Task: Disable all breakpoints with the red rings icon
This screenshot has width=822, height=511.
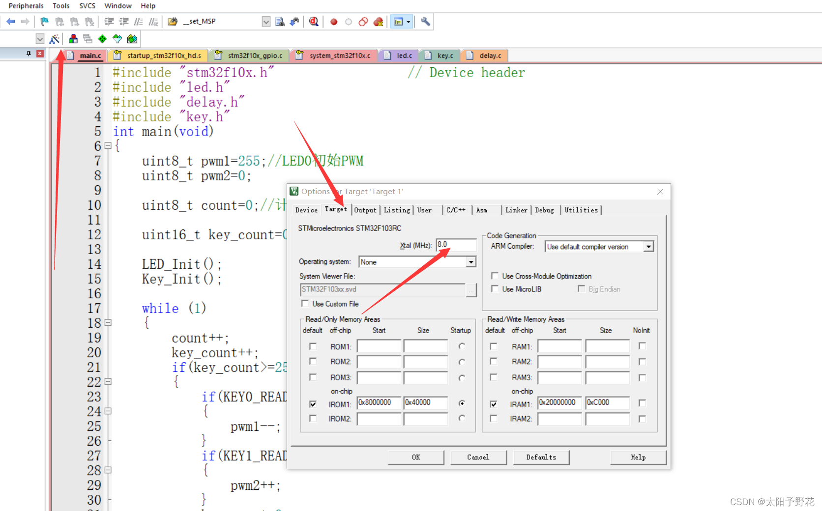Action: coord(363,22)
